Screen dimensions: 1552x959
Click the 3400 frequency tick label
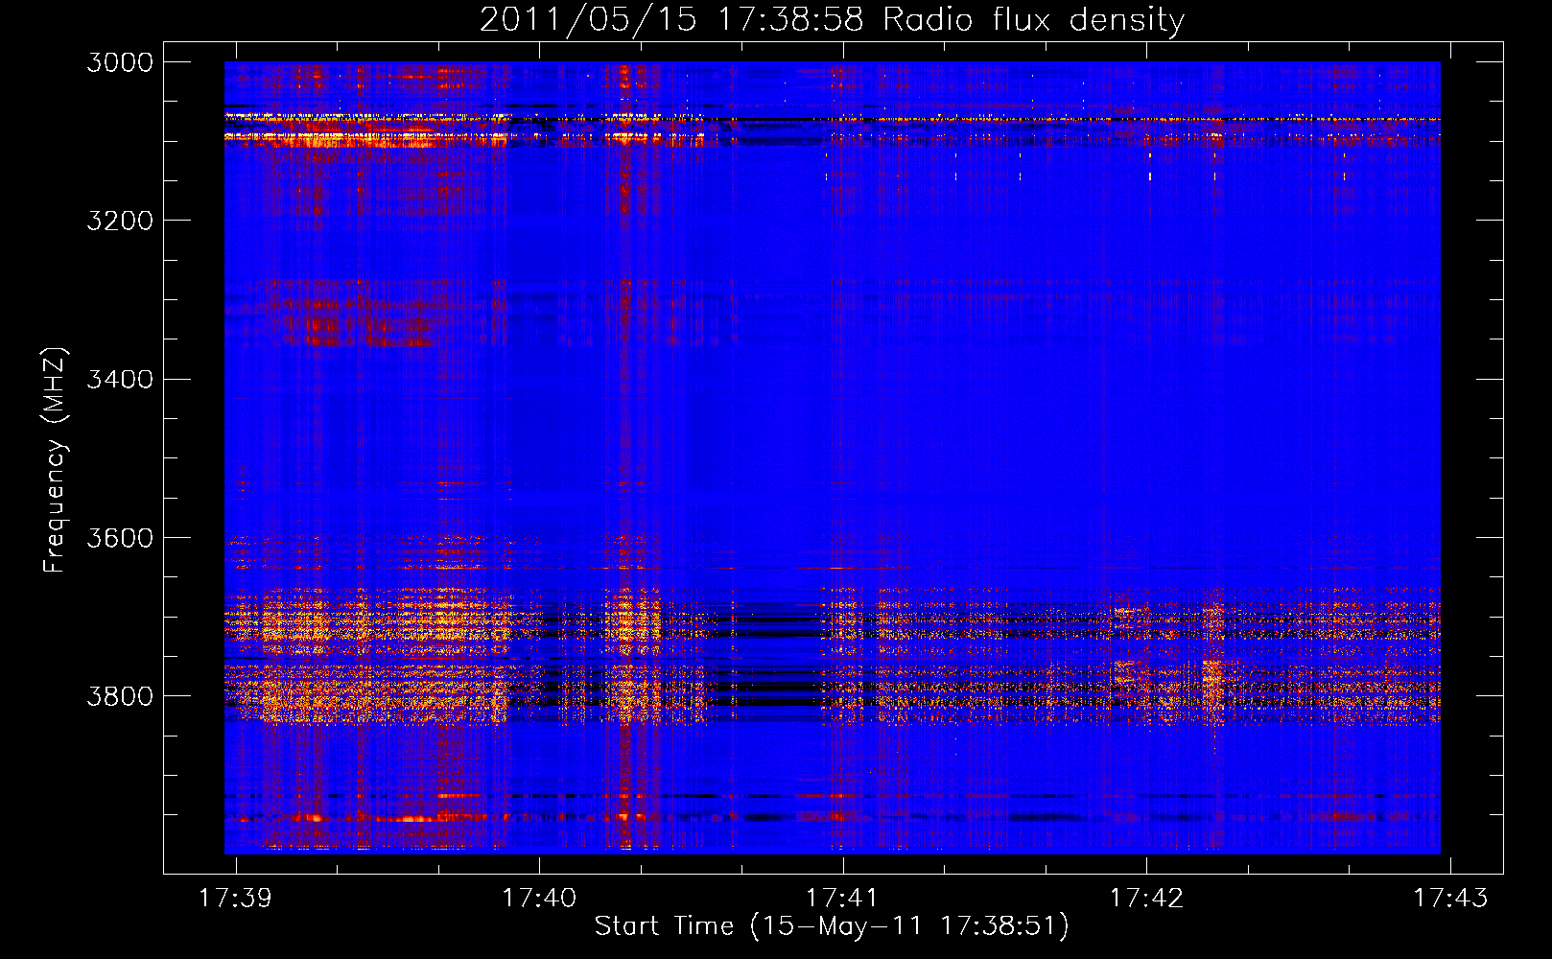[120, 379]
